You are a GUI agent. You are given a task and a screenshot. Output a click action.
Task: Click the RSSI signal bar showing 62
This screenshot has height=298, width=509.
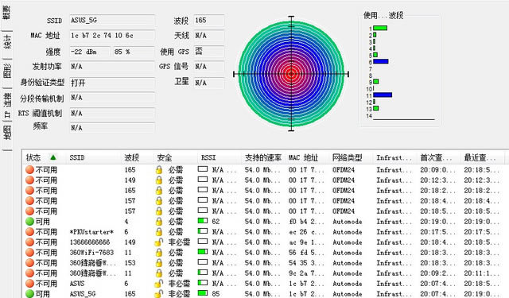click(203, 221)
